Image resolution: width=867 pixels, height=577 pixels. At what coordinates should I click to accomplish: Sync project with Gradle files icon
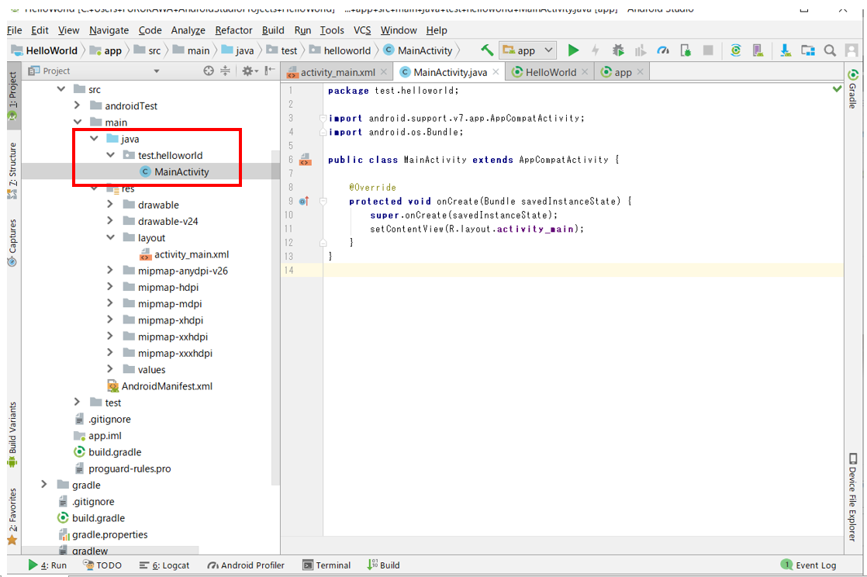point(735,50)
